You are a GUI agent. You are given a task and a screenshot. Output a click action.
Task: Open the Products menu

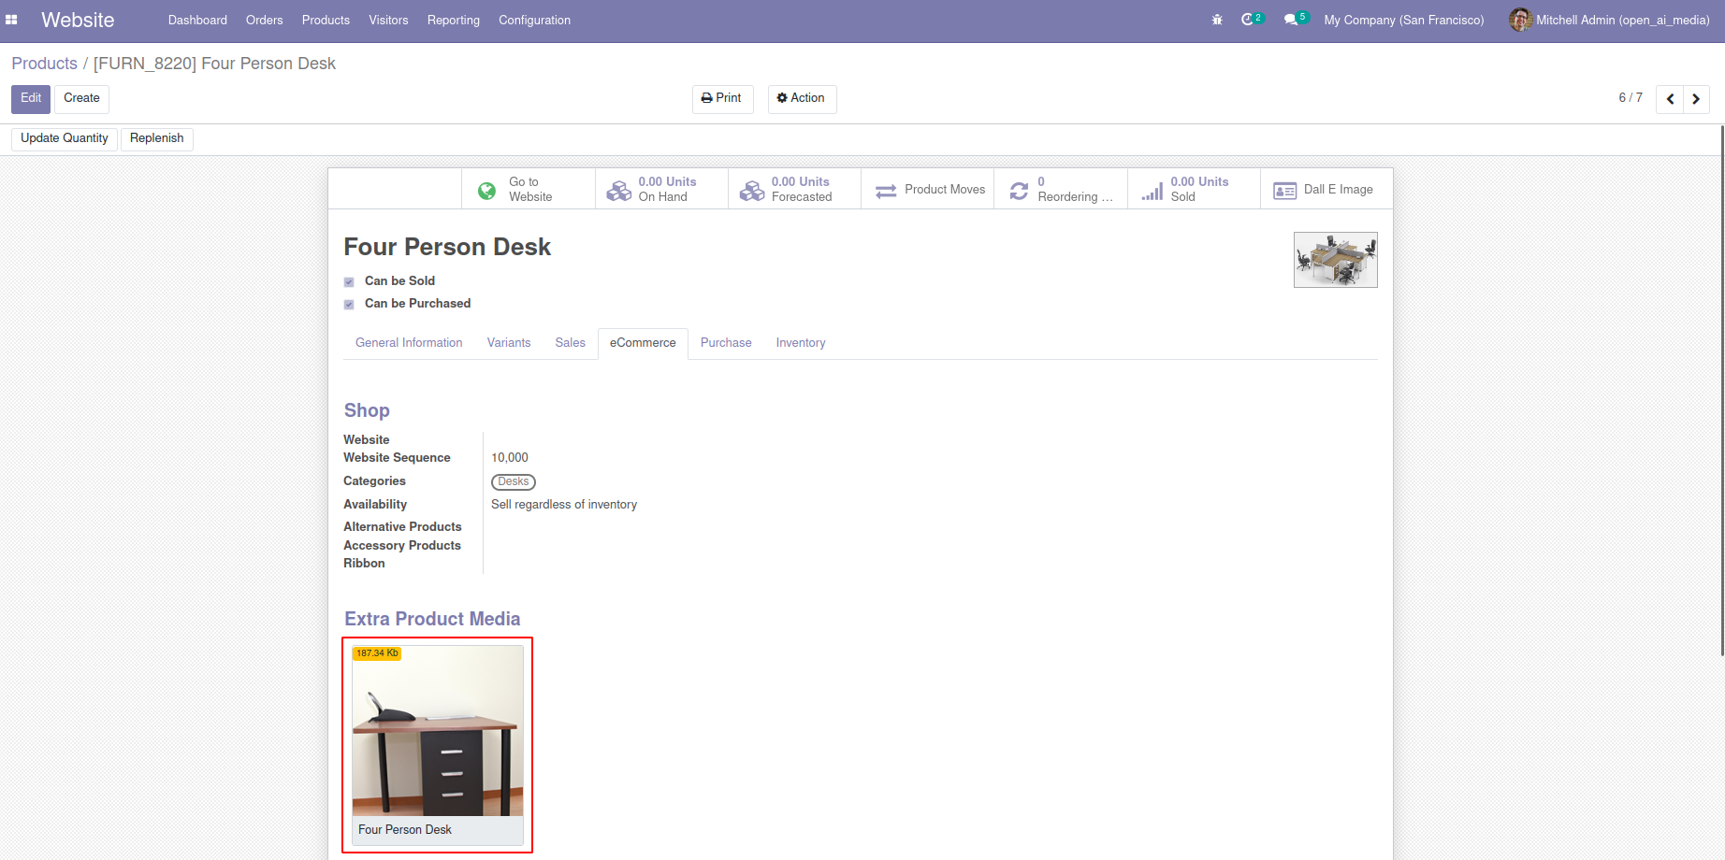tap(326, 20)
